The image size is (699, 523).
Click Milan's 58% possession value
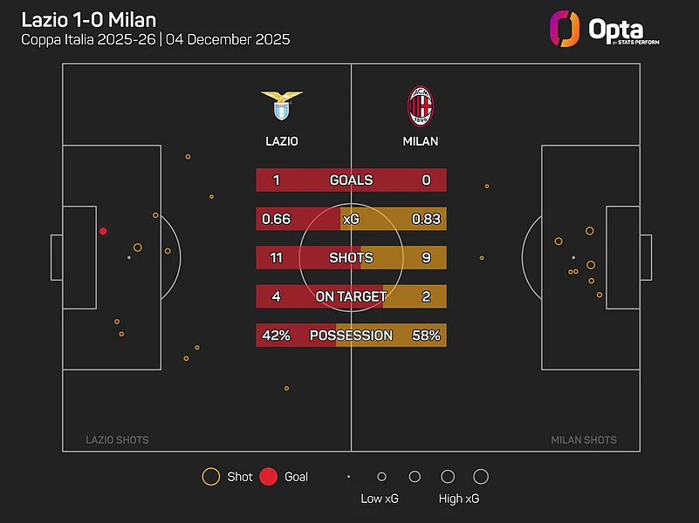(427, 336)
